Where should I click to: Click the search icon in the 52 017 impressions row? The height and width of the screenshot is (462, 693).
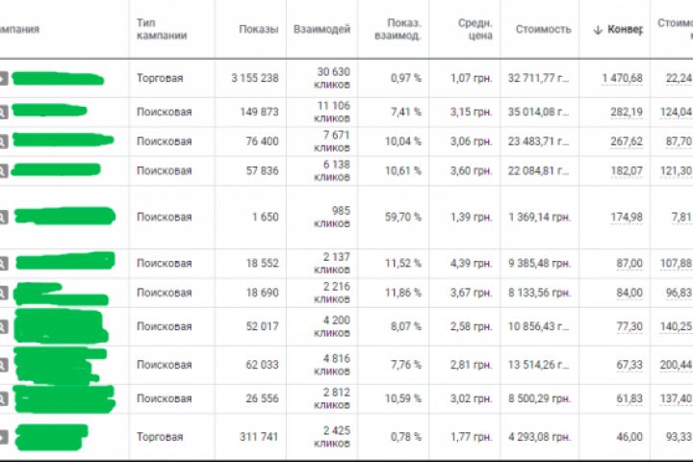point(3,327)
